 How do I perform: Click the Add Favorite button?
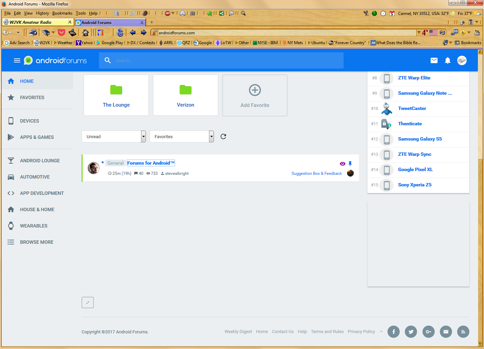[x=255, y=96]
